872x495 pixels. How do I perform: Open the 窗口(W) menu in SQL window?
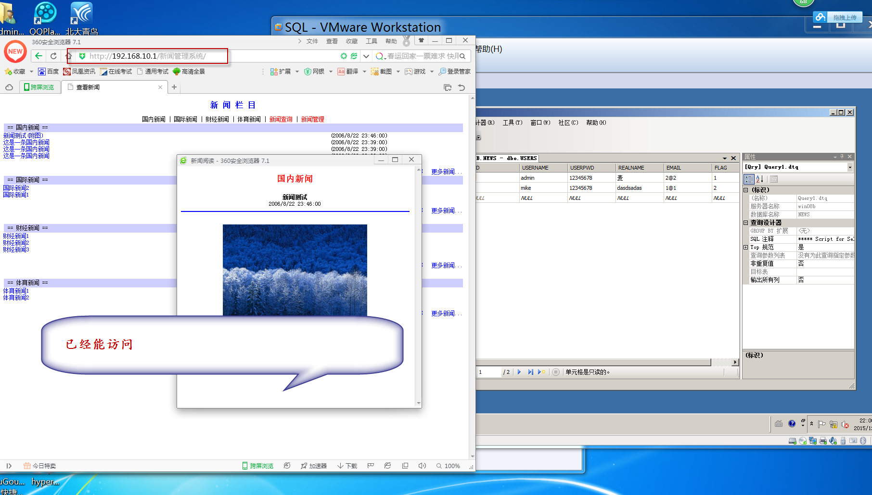pyautogui.click(x=540, y=123)
